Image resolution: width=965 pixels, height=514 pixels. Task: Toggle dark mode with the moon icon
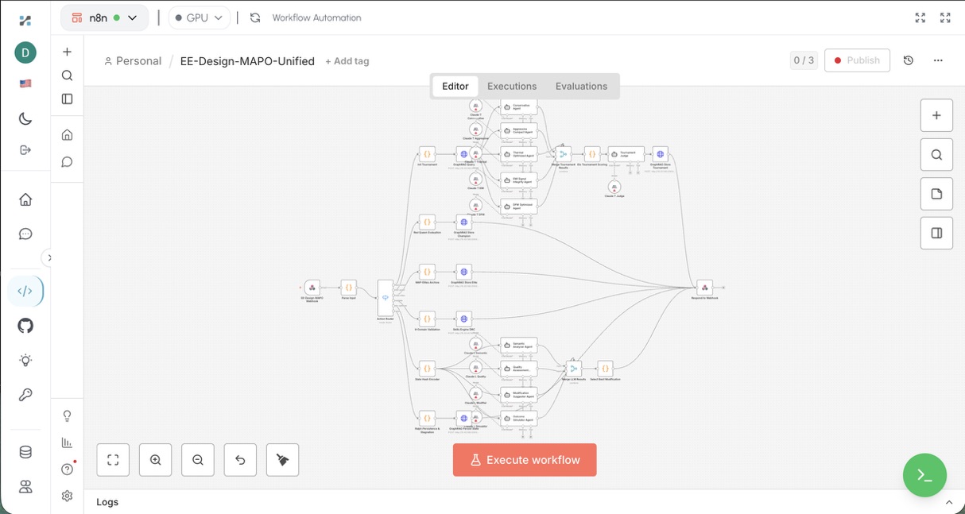pyautogui.click(x=25, y=118)
